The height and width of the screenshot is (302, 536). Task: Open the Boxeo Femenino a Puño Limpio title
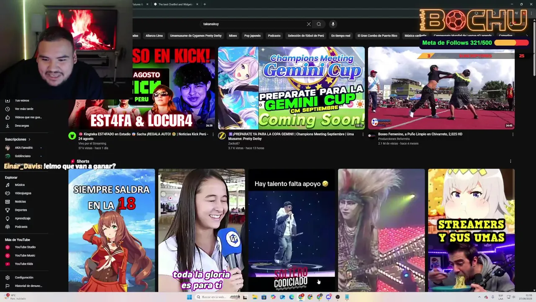click(420, 134)
